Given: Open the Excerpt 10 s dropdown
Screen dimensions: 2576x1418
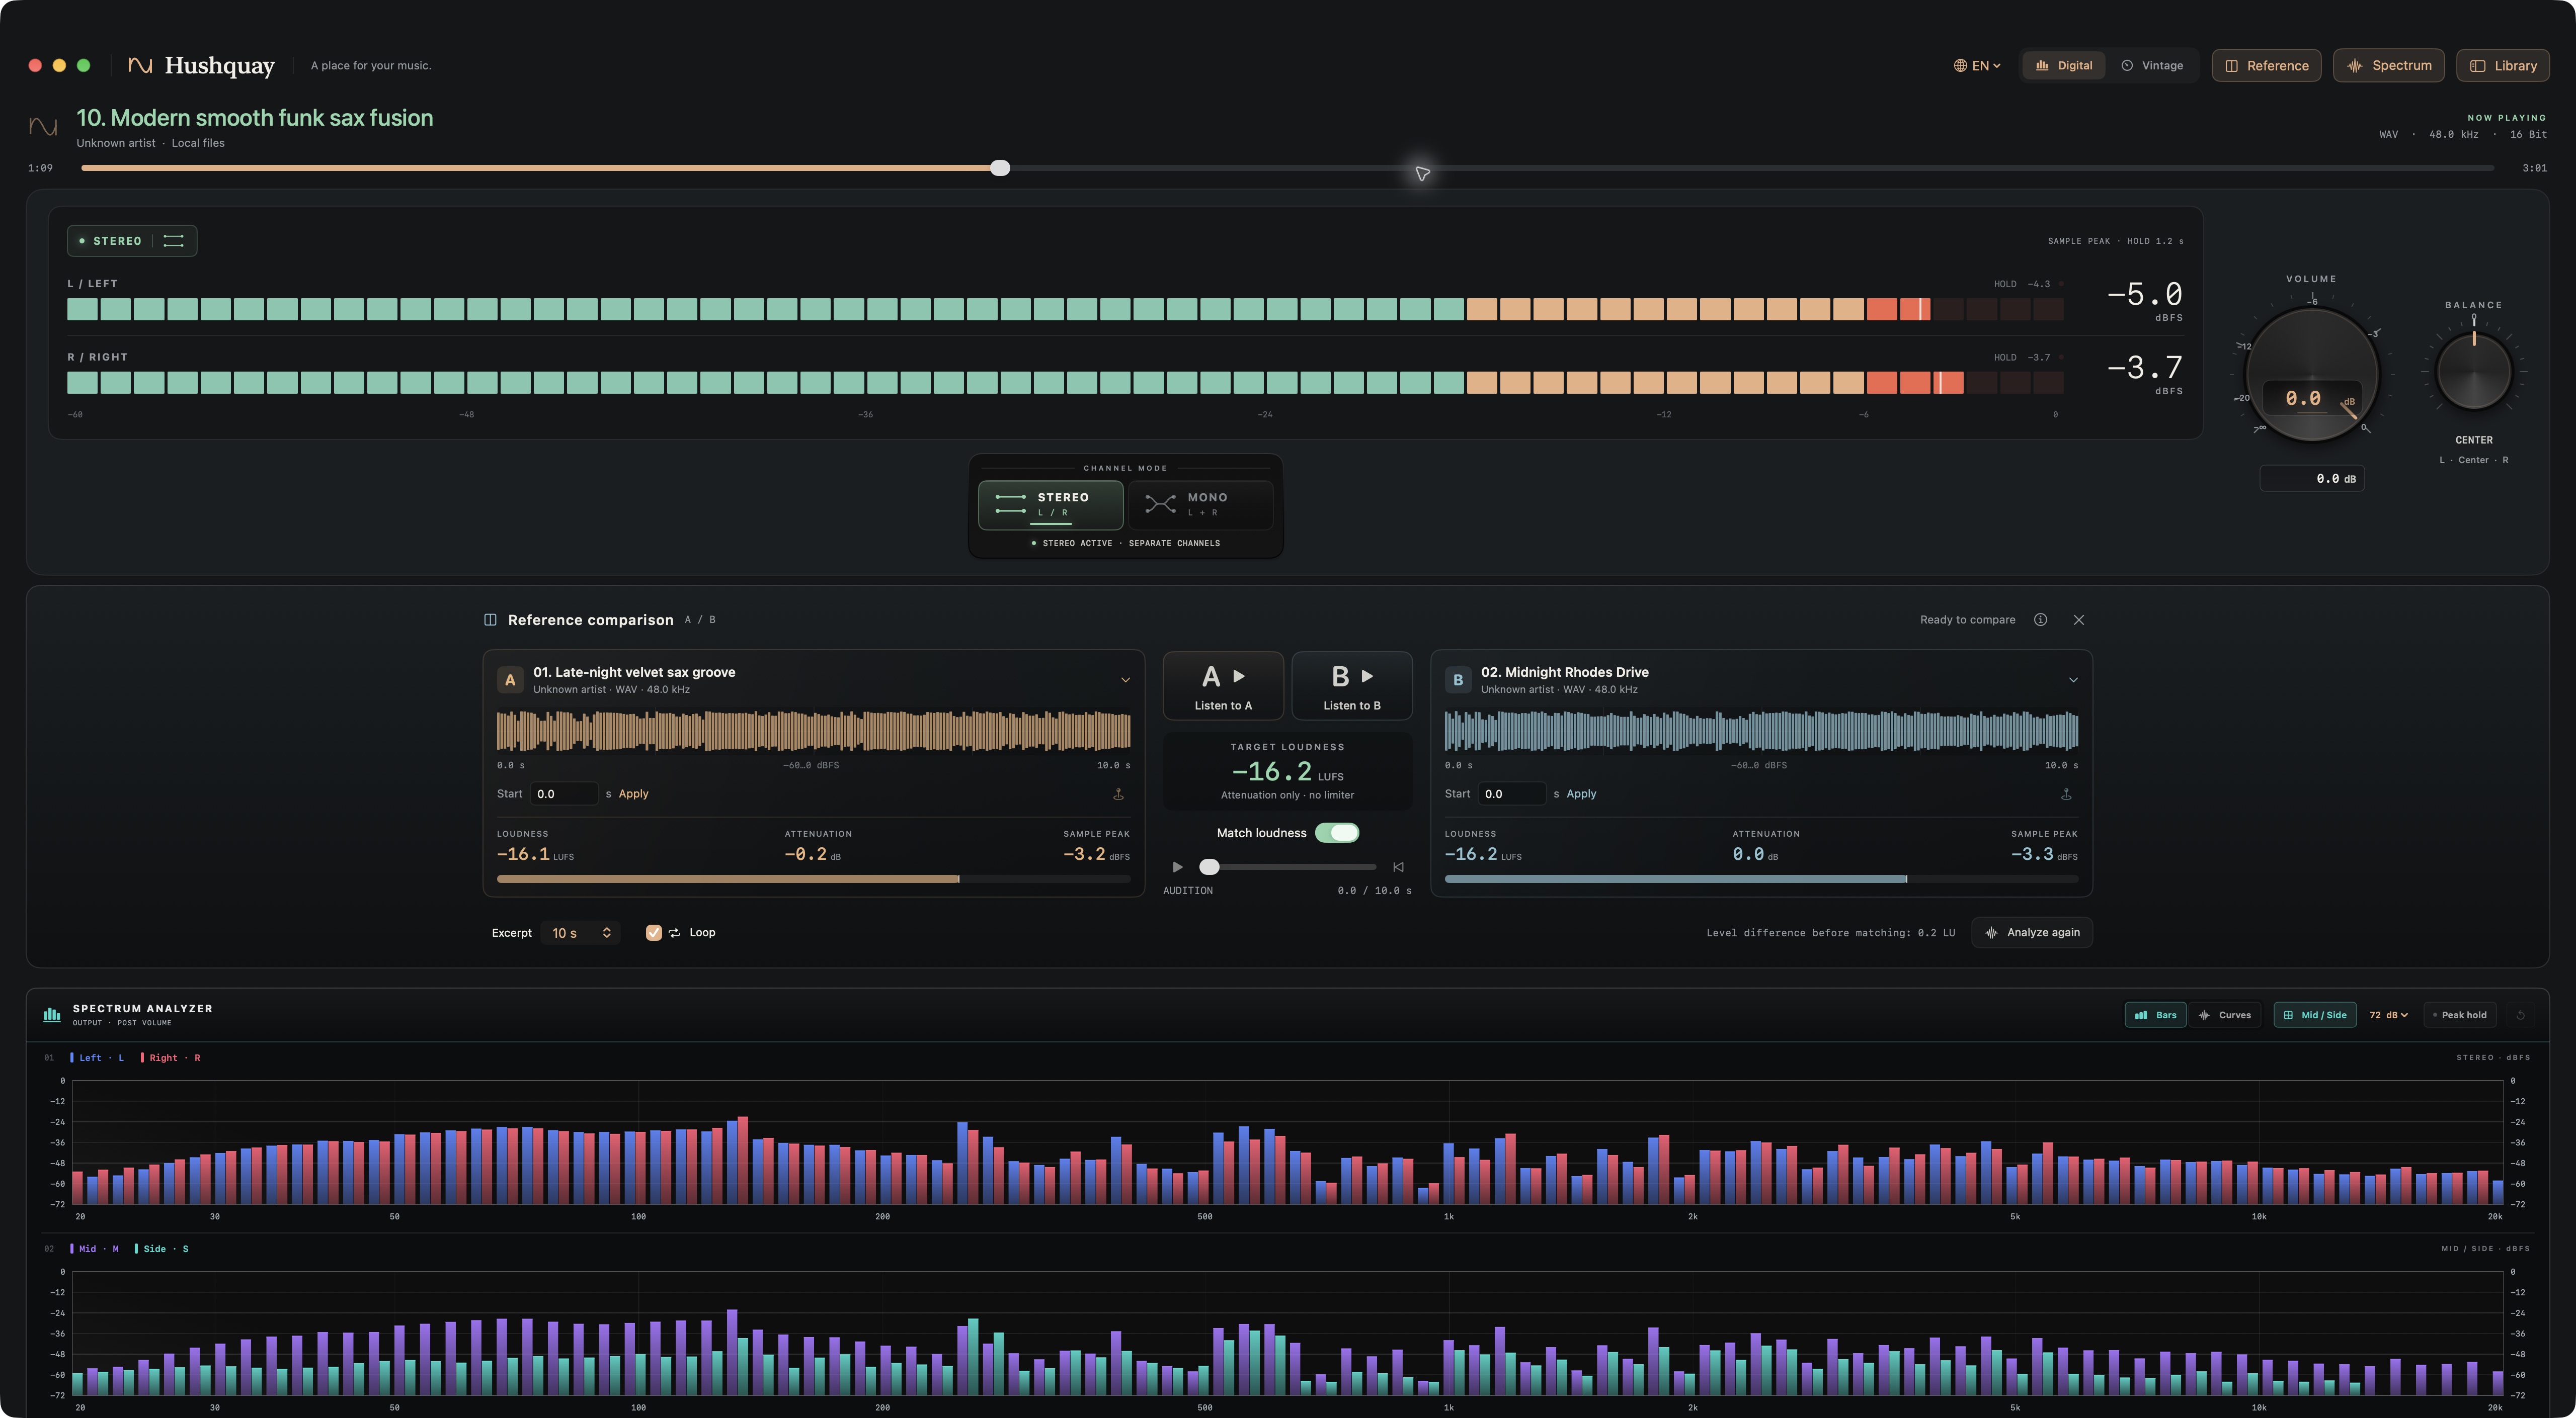Looking at the screenshot, I should [x=580, y=933].
